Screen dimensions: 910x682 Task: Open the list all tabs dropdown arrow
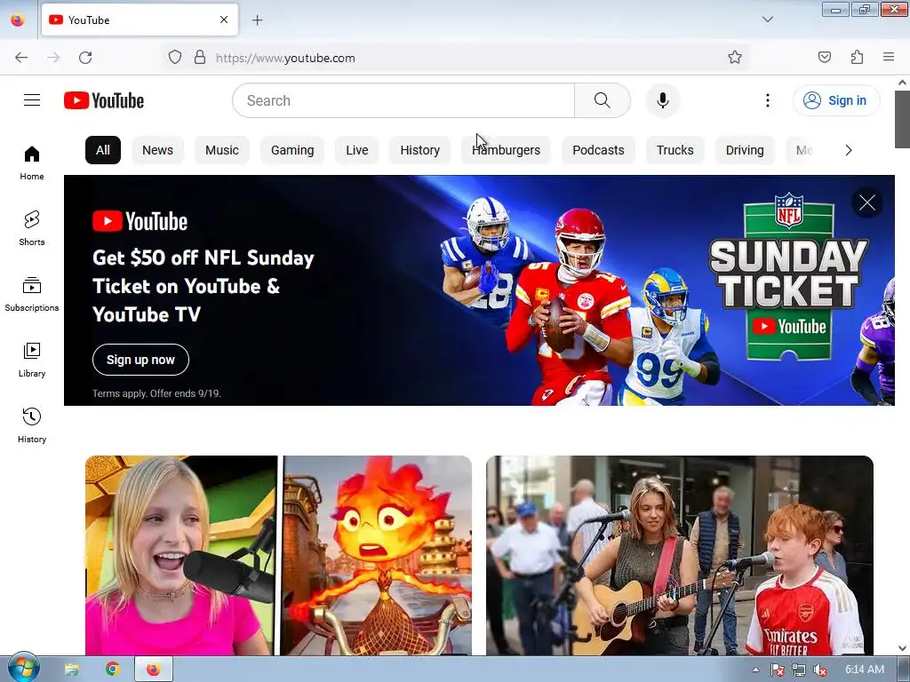767,20
